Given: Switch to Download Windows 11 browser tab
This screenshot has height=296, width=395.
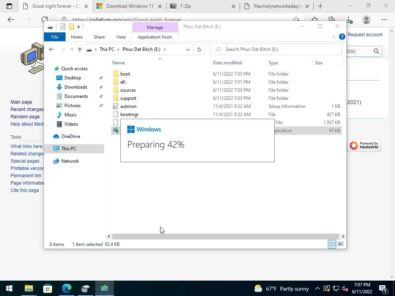Looking at the screenshot, I should point(130,6).
